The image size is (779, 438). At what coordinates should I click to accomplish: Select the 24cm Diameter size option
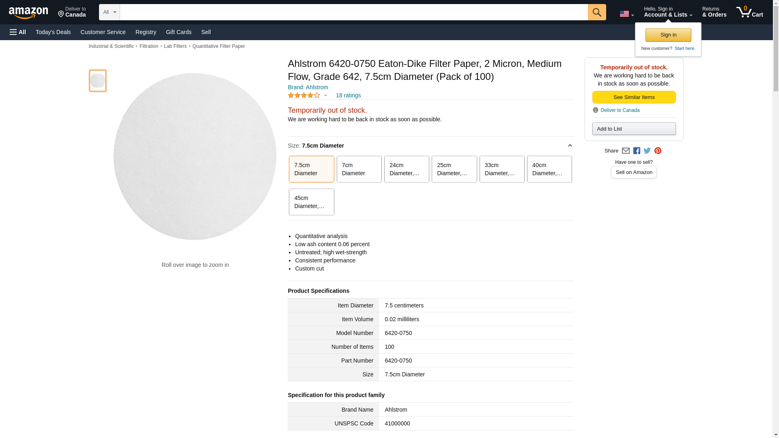406,169
